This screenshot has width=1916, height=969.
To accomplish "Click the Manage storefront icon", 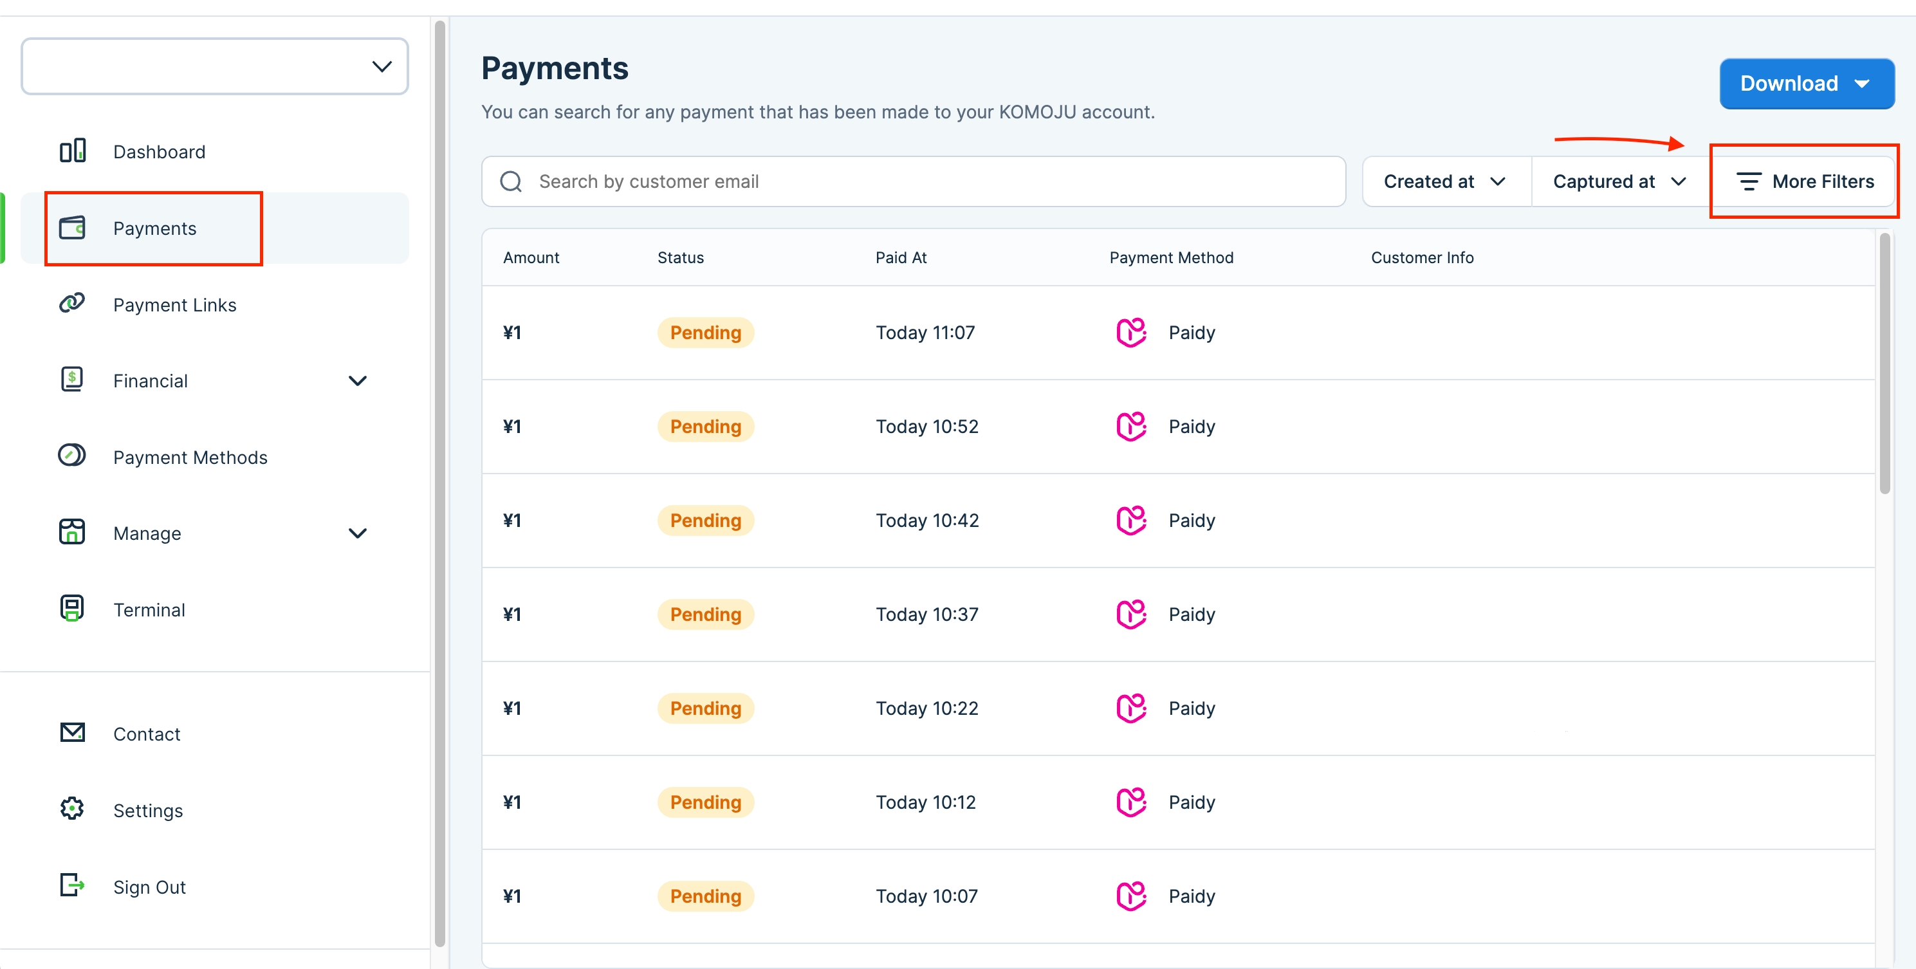I will click(x=72, y=531).
